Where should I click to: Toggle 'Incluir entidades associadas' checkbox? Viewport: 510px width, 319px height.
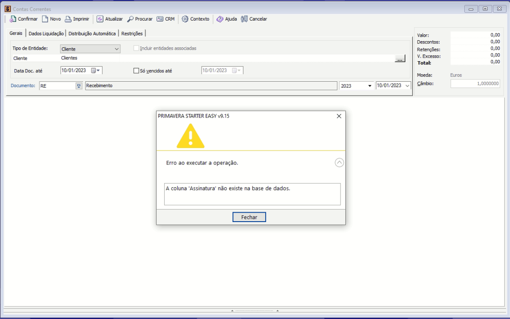tap(136, 48)
